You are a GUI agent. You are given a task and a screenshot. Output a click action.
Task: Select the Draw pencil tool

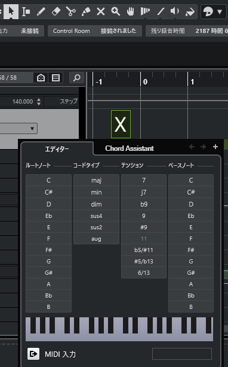point(41,11)
